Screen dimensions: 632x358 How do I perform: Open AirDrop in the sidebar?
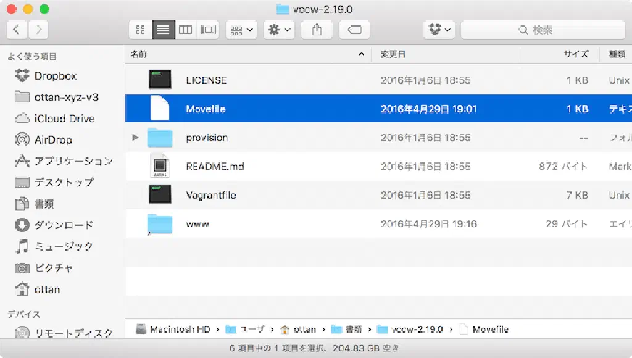pyautogui.click(x=52, y=139)
